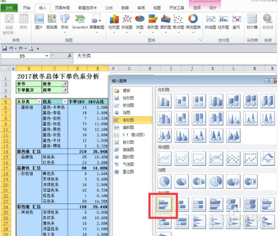Pick the 3-D Pyramid chart thumbnail

[233, 135]
